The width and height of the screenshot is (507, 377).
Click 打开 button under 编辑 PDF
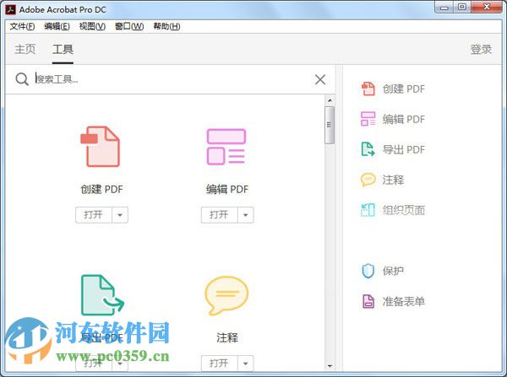[219, 215]
